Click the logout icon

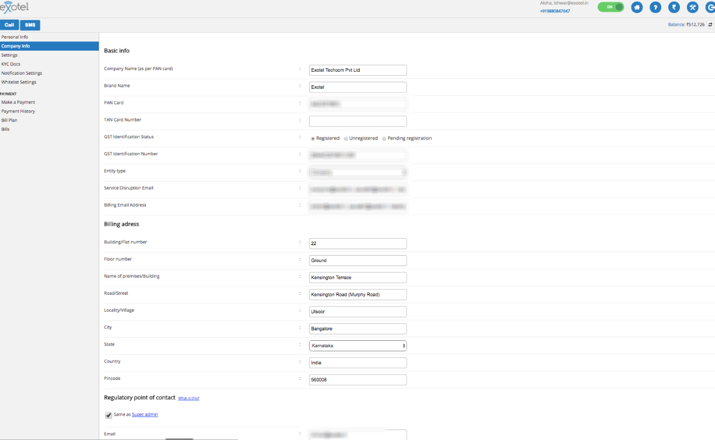(x=710, y=8)
